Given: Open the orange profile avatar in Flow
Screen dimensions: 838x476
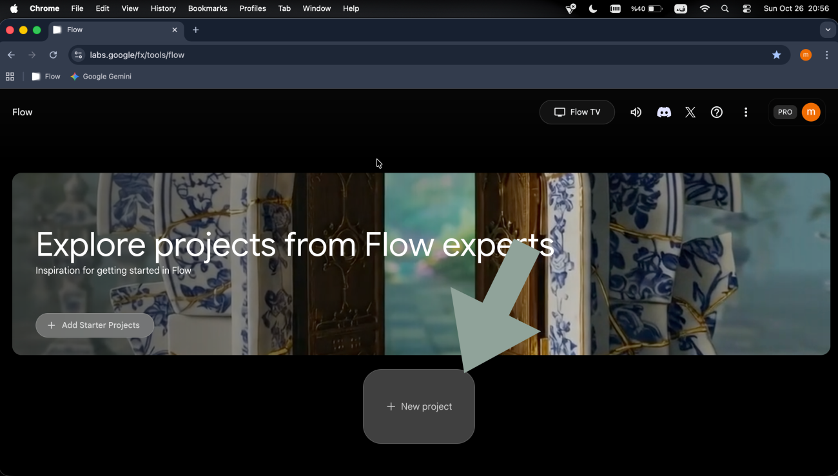Looking at the screenshot, I should (x=810, y=112).
